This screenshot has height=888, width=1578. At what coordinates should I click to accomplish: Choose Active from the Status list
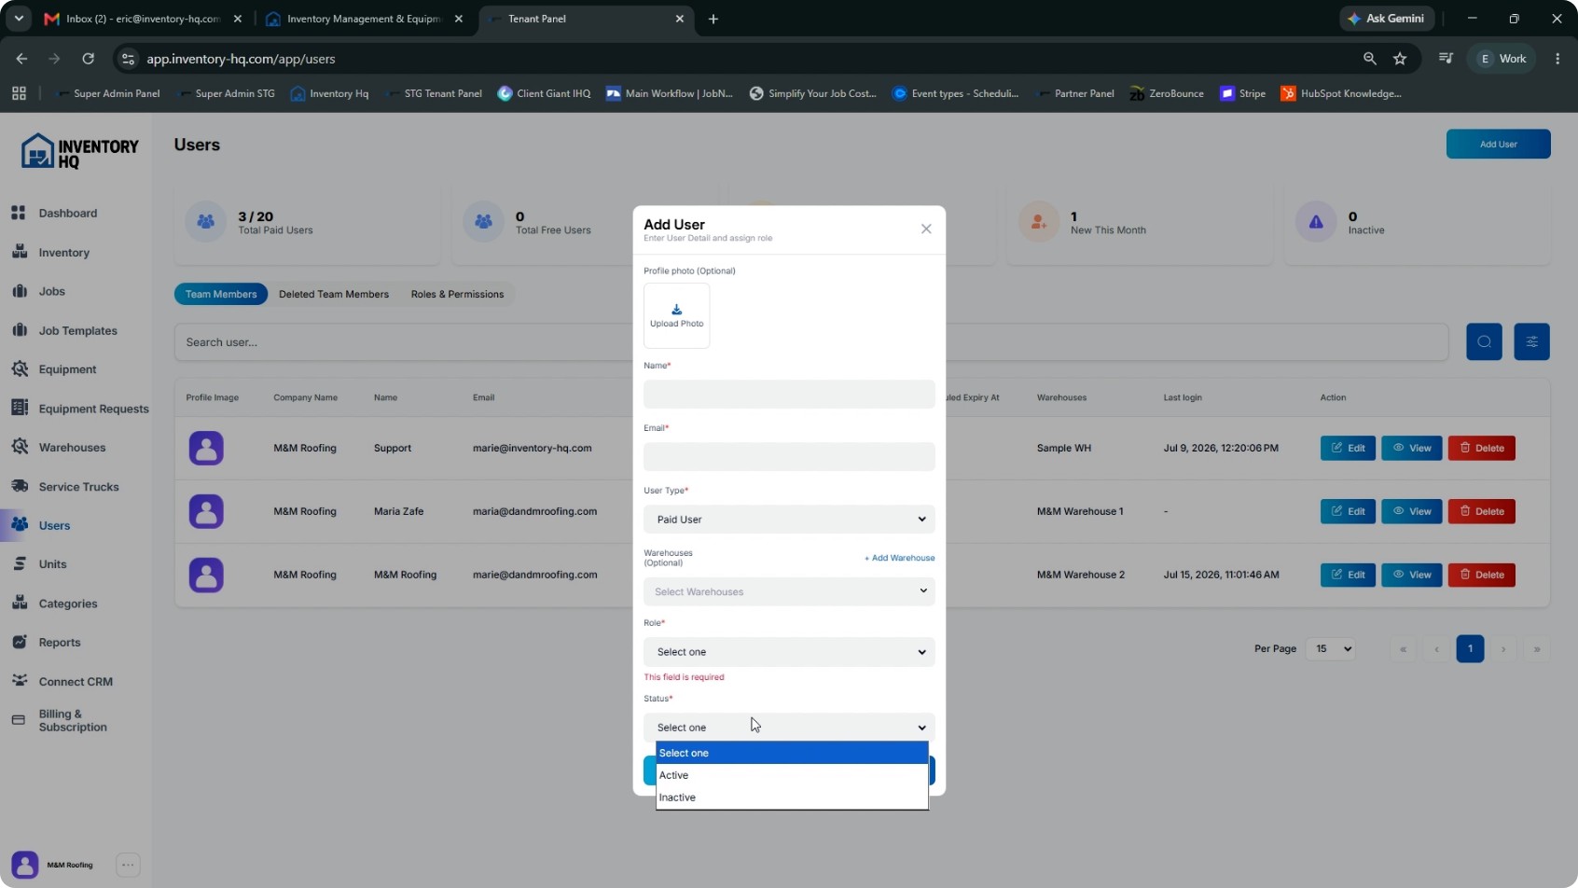[x=792, y=775]
